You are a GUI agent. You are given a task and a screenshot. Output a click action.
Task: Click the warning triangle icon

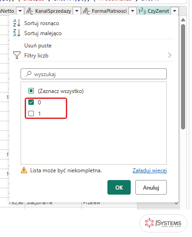(x=24, y=170)
